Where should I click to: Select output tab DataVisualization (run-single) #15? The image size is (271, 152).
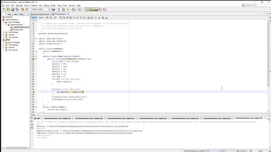tap(249, 118)
